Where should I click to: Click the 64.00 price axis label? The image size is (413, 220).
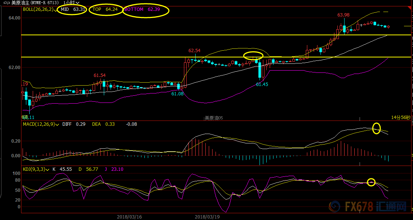tap(15, 18)
